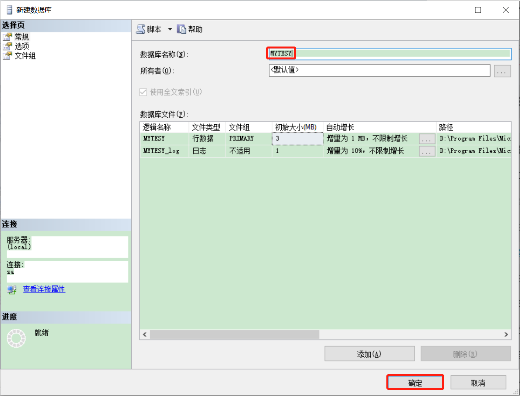This screenshot has width=520, height=396.
Task: Click the 取消 button
Action: [x=478, y=383]
